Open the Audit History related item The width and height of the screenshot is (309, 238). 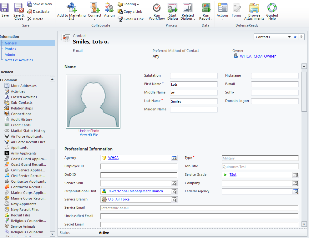coord(21,119)
